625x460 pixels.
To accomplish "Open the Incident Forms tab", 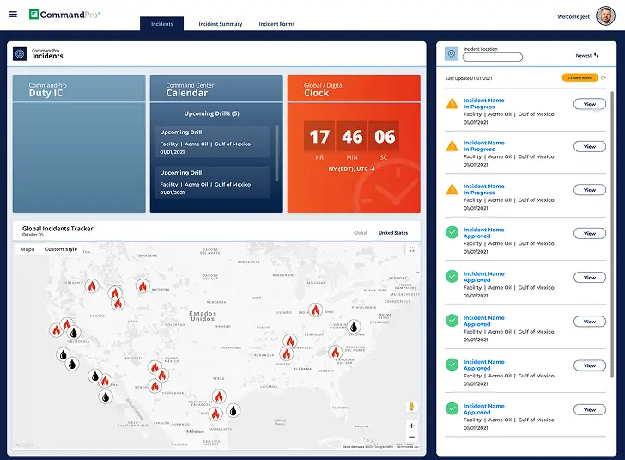I will (x=276, y=24).
